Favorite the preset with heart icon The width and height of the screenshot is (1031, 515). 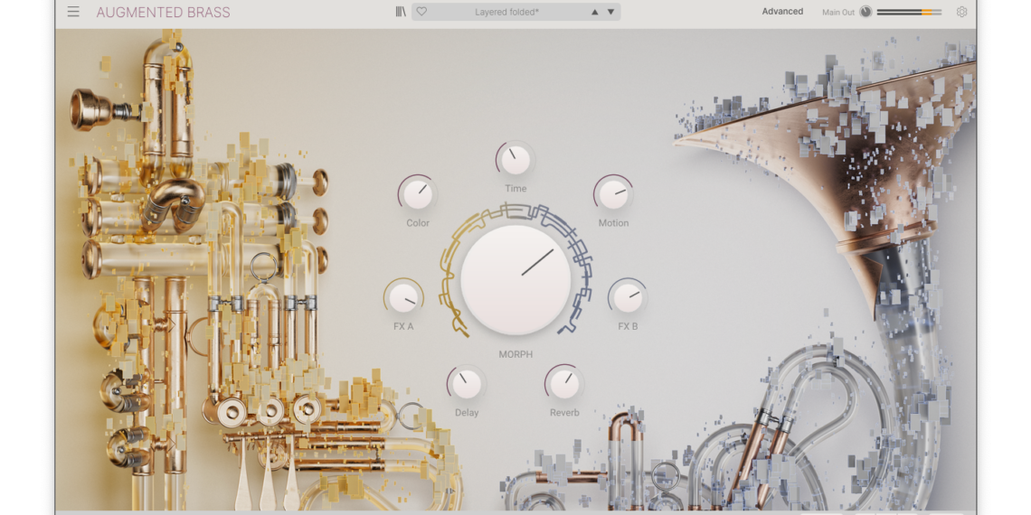tap(421, 12)
